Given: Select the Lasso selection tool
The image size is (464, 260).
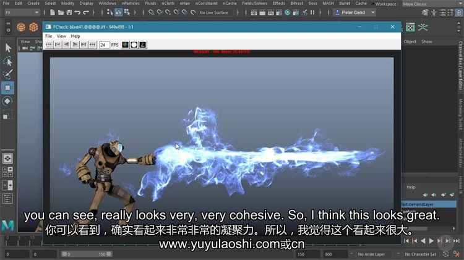Looking at the screenshot, I should click(x=8, y=62).
